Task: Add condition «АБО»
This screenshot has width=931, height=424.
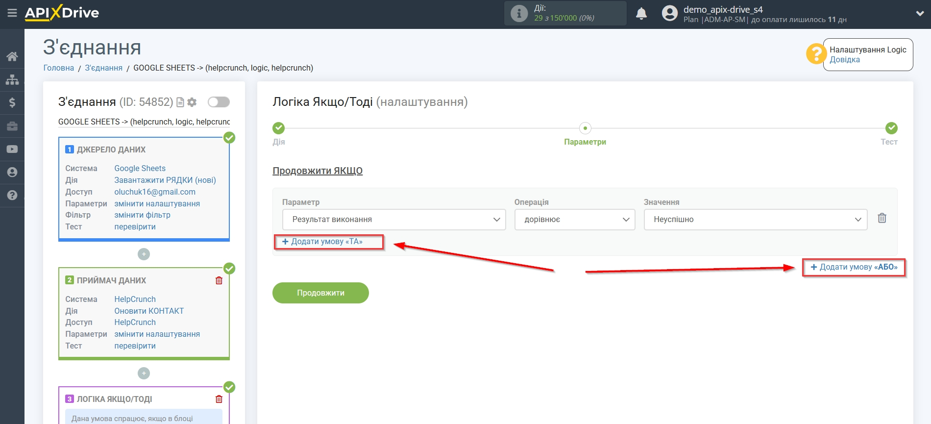Action: pos(854,267)
